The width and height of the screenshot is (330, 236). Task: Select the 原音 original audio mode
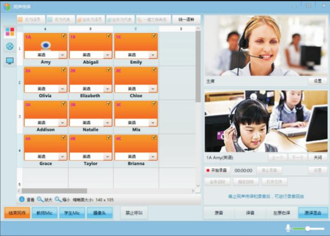tap(219, 213)
